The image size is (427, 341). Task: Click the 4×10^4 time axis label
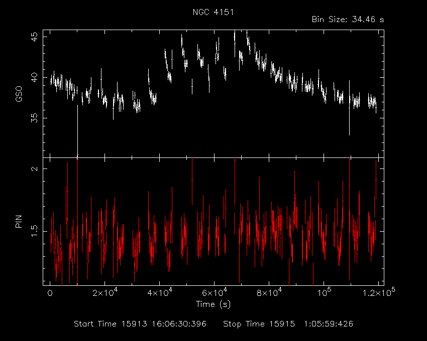(160, 292)
